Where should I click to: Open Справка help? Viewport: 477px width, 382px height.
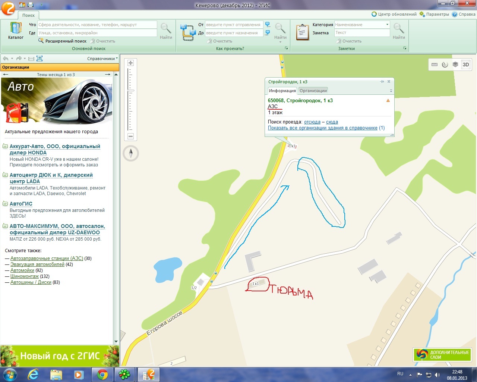click(x=464, y=14)
